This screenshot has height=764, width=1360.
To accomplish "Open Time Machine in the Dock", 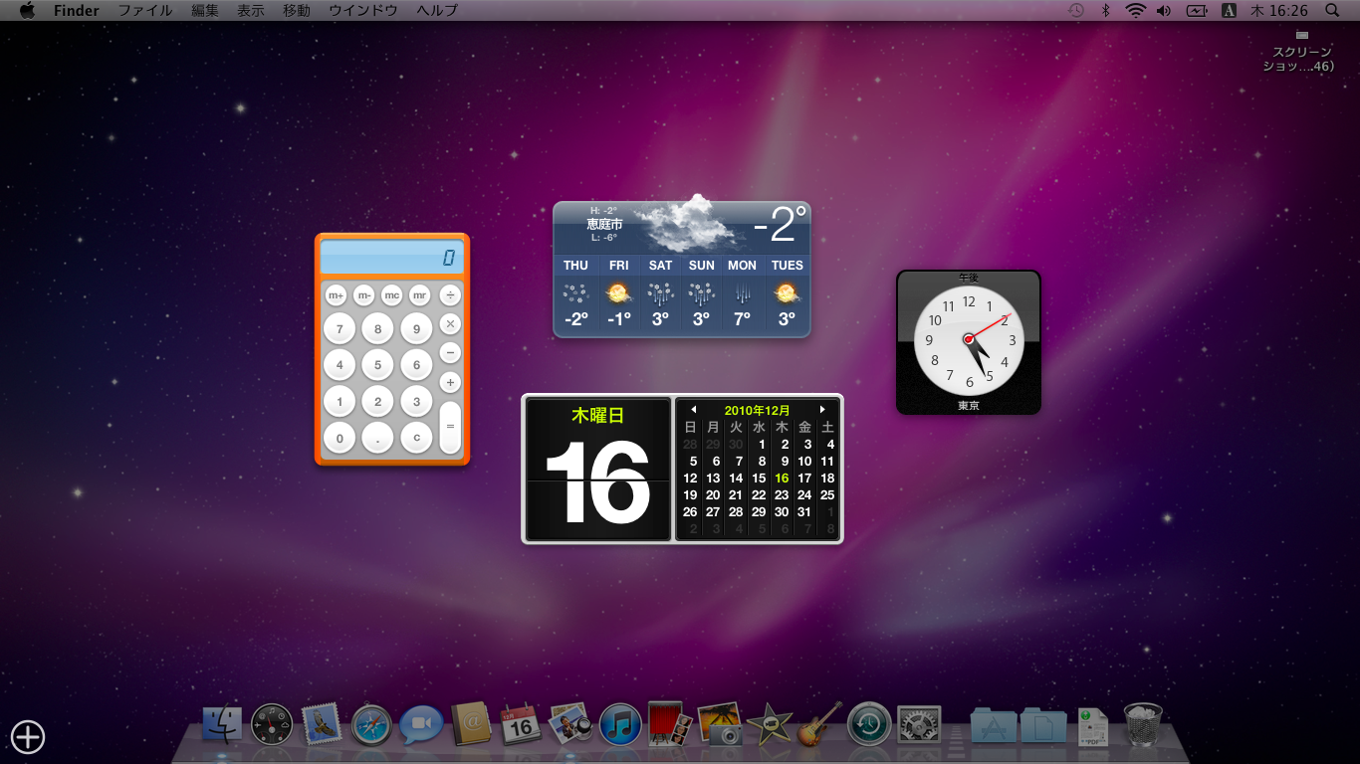I will click(869, 724).
